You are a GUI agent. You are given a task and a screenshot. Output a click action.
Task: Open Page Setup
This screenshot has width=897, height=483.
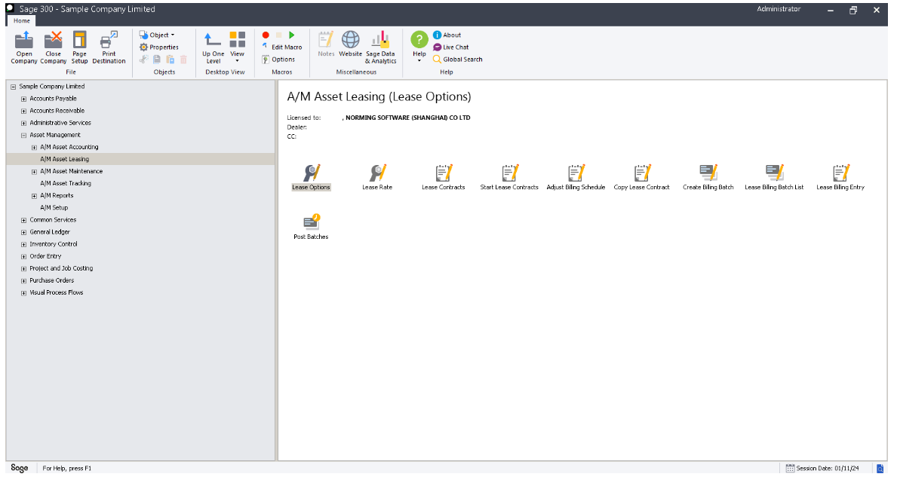tap(79, 47)
